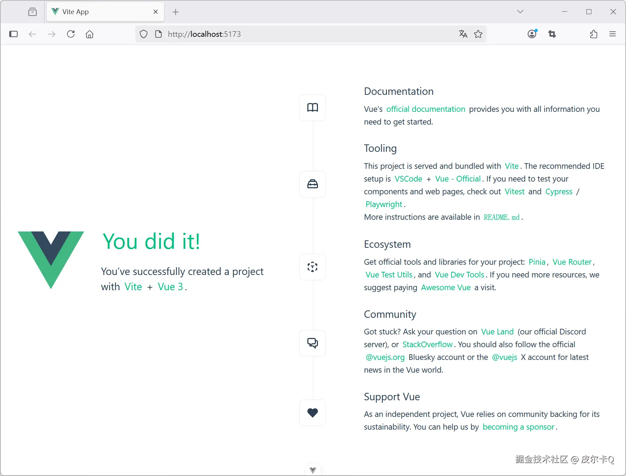This screenshot has width=626, height=476.
Task: Click the collapsed timeline arrow at page bottom
Action: point(312,470)
